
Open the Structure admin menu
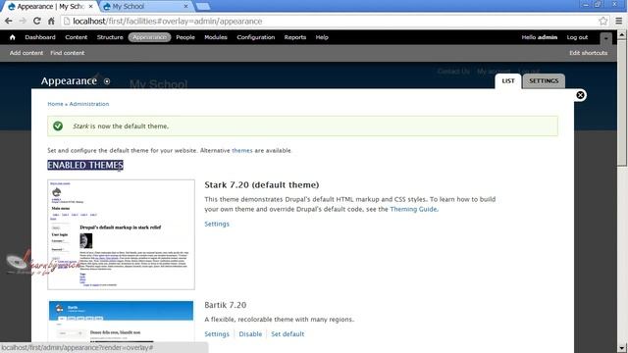(110, 37)
